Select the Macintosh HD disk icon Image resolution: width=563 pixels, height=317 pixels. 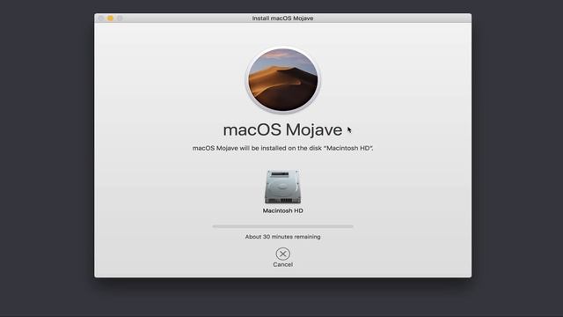click(282, 187)
